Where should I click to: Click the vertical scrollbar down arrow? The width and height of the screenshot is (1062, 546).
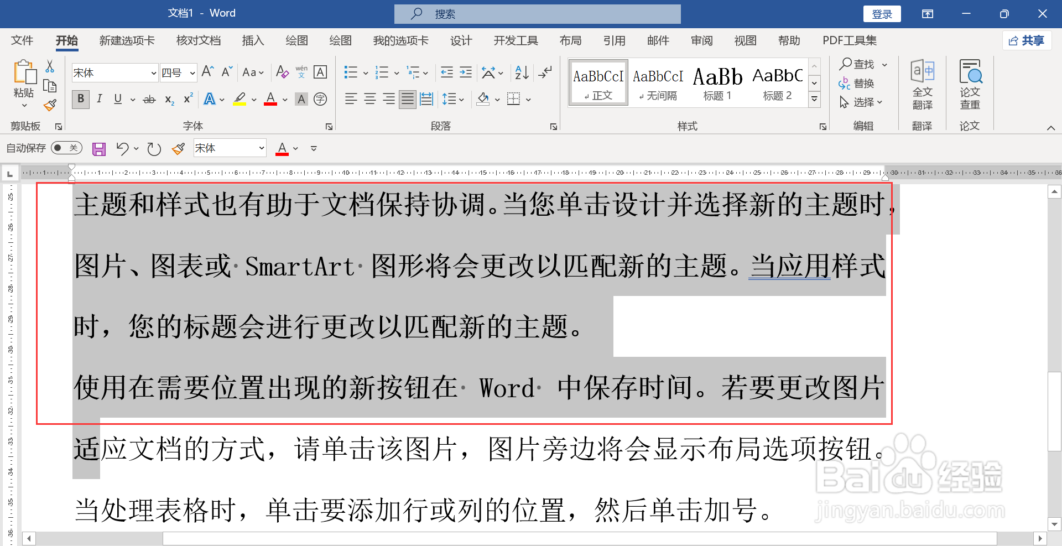click(1054, 524)
